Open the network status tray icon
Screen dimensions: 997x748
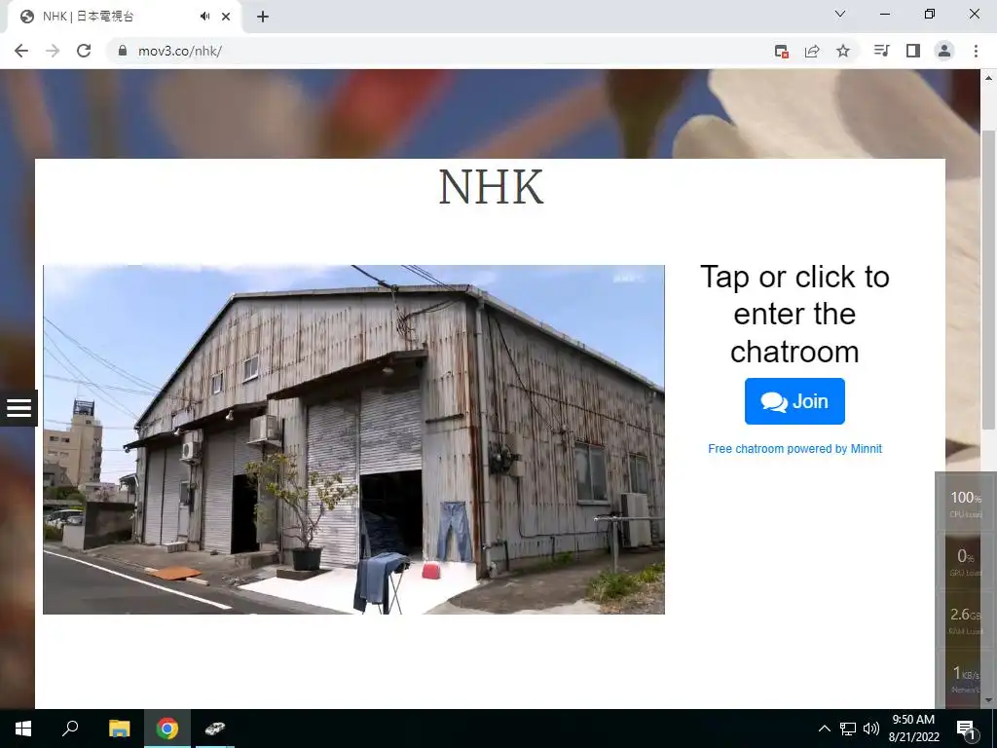pos(848,729)
